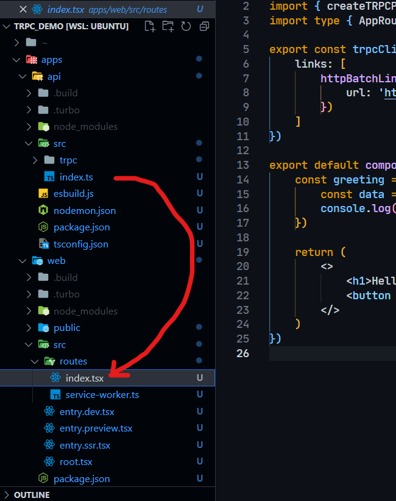Click the 'const greeting' text on line 14
The width and height of the screenshot is (396, 501).
(x=339, y=180)
